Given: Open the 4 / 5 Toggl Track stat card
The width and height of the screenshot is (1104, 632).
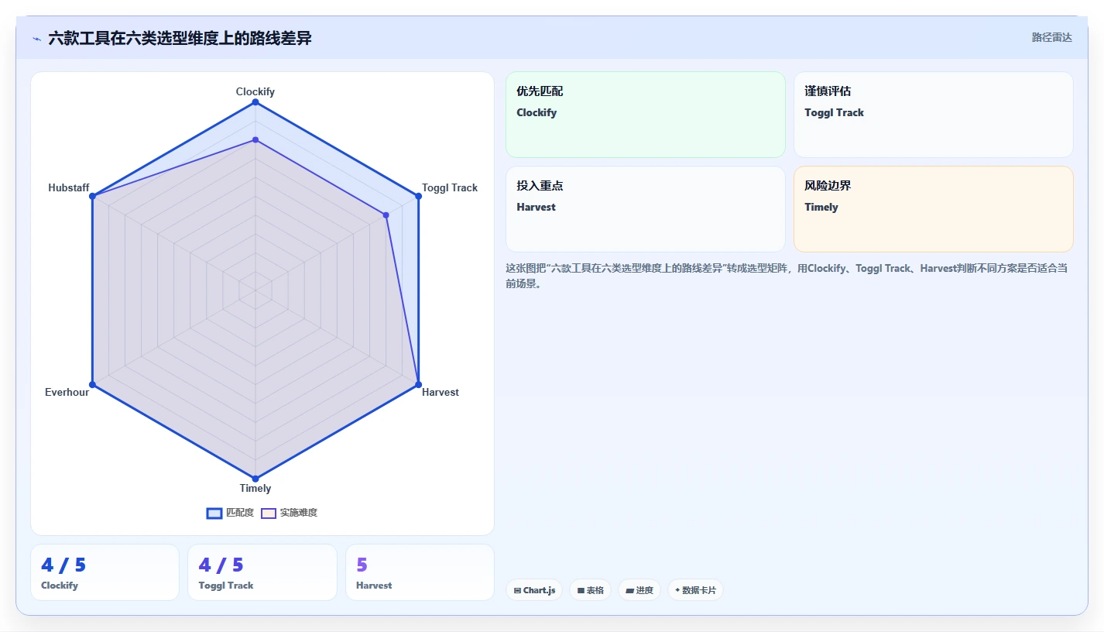Looking at the screenshot, I should [262, 572].
